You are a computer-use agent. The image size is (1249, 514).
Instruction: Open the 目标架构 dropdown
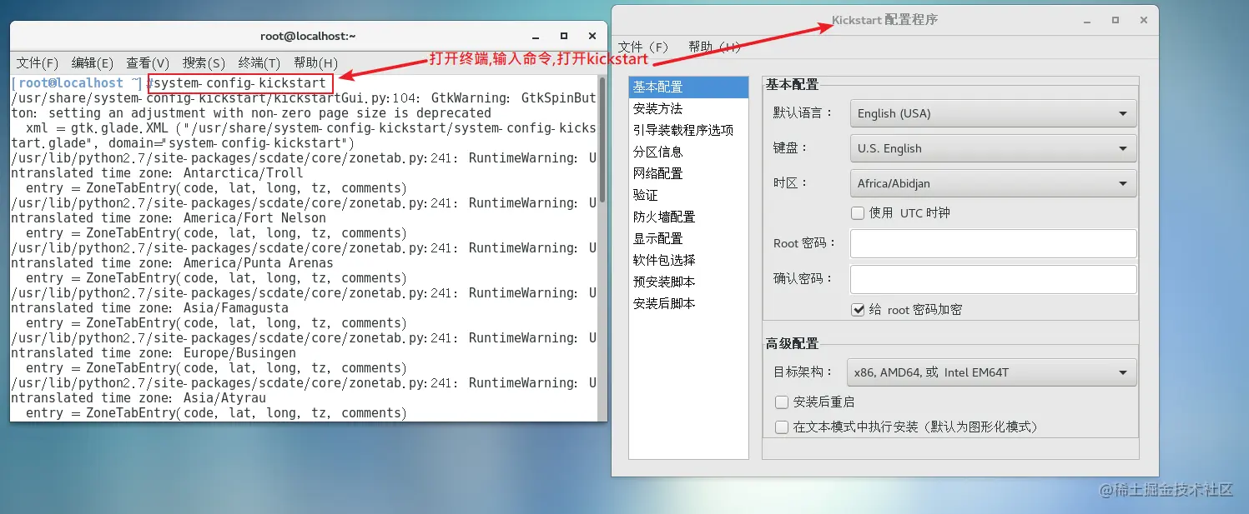(x=991, y=372)
